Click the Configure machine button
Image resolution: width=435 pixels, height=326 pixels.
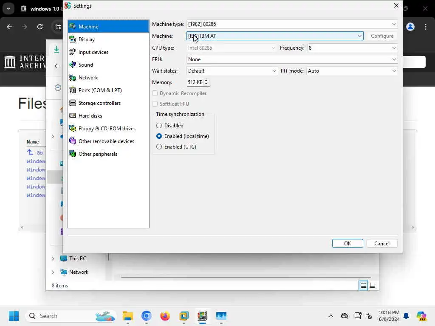pos(382,36)
